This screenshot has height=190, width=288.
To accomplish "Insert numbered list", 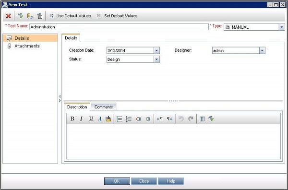I will point(129,119).
